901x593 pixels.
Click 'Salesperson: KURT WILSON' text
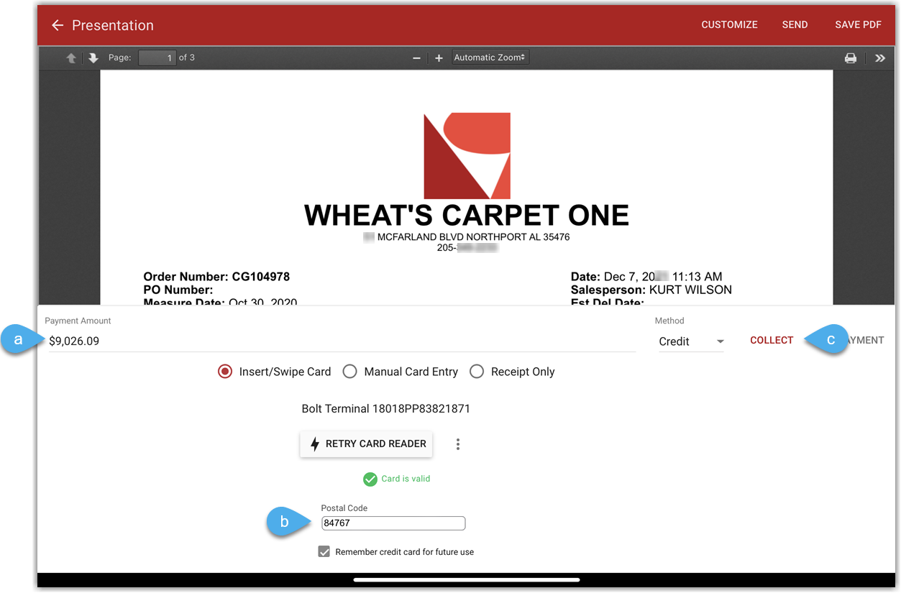pos(651,290)
